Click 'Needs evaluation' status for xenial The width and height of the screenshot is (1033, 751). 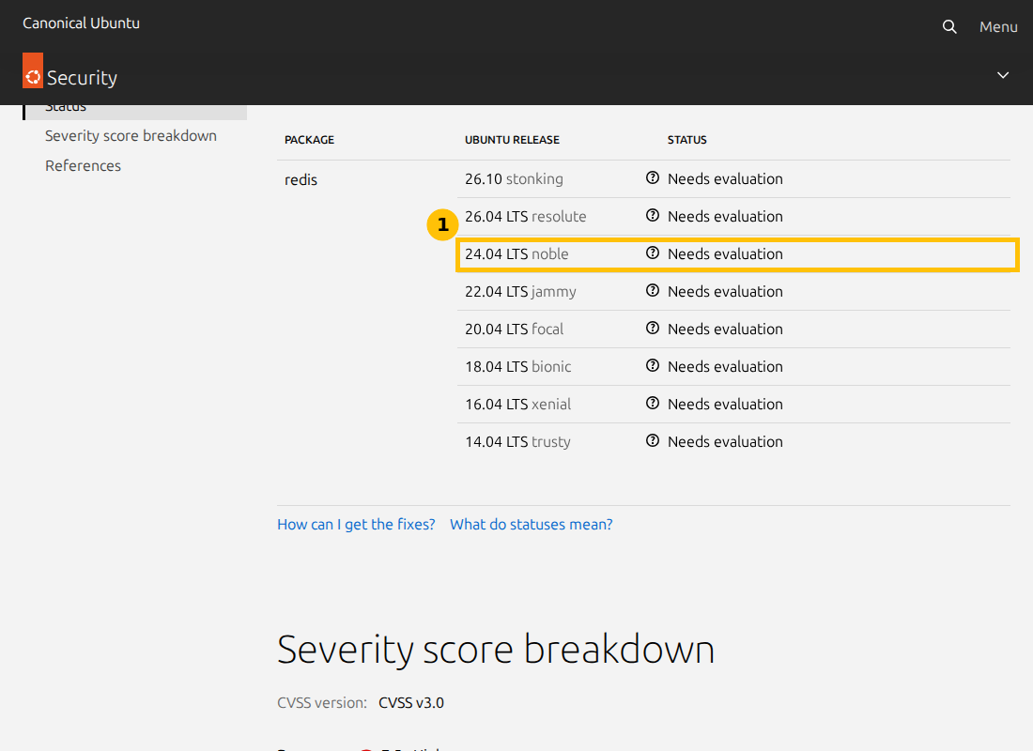pyautogui.click(x=725, y=405)
